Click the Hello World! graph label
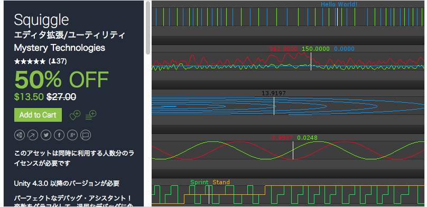 (339, 4)
